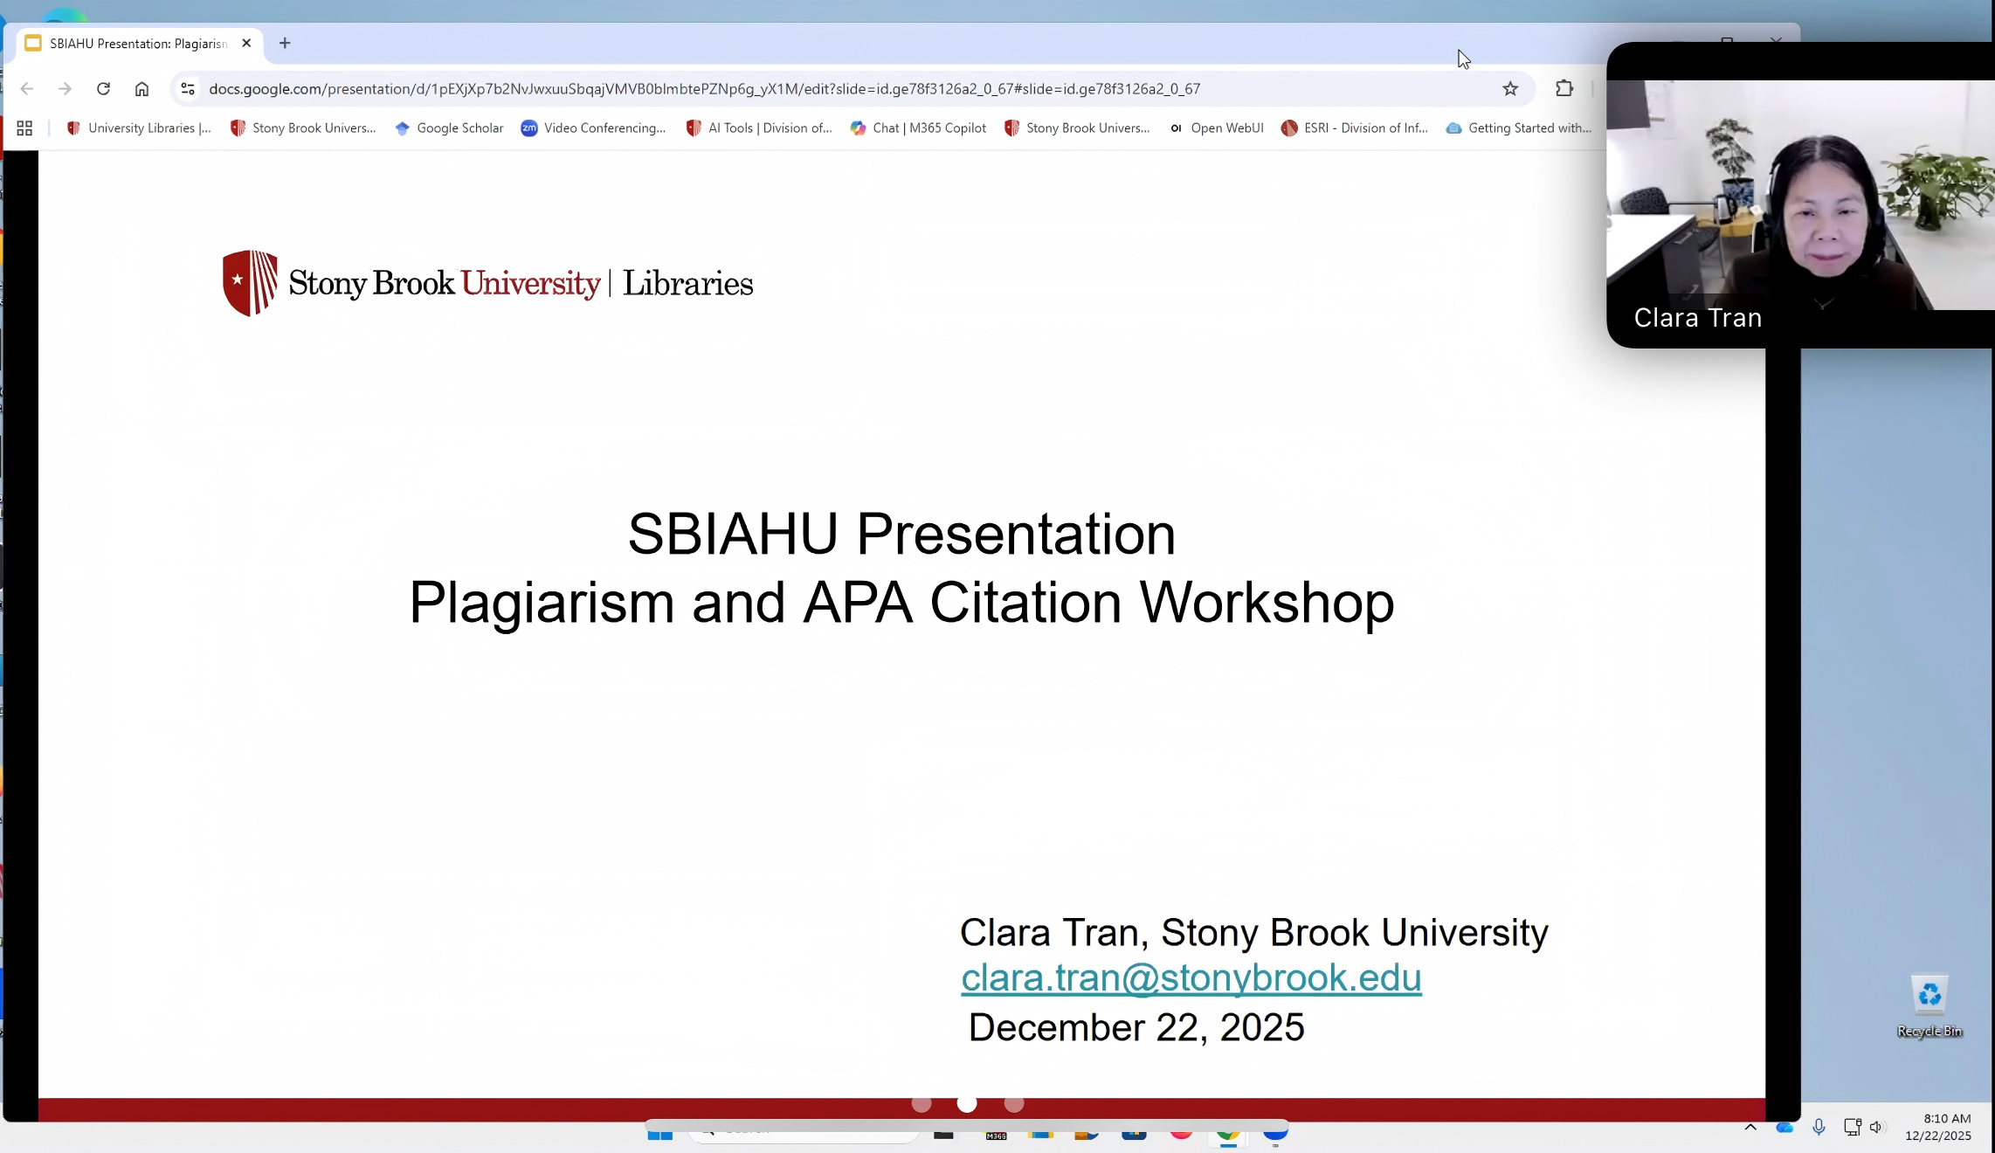This screenshot has height=1153, width=1995.
Task: Reload the current page
Action: coord(103,88)
